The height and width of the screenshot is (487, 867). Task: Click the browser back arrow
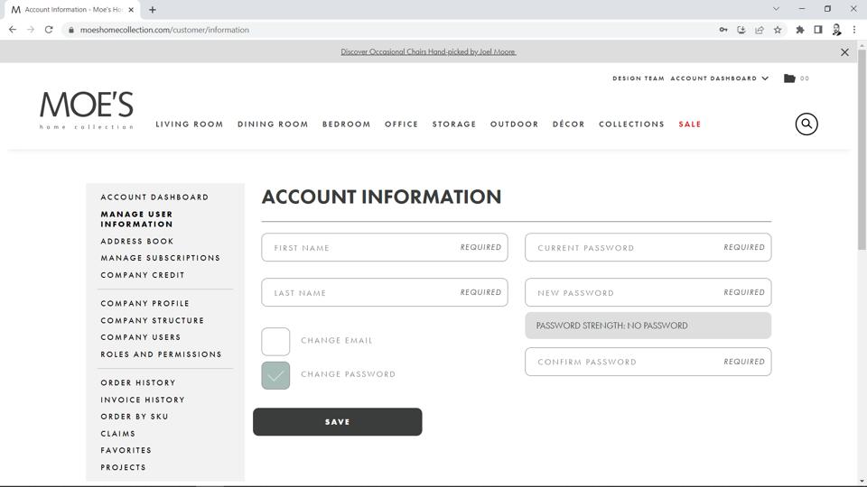click(x=12, y=30)
